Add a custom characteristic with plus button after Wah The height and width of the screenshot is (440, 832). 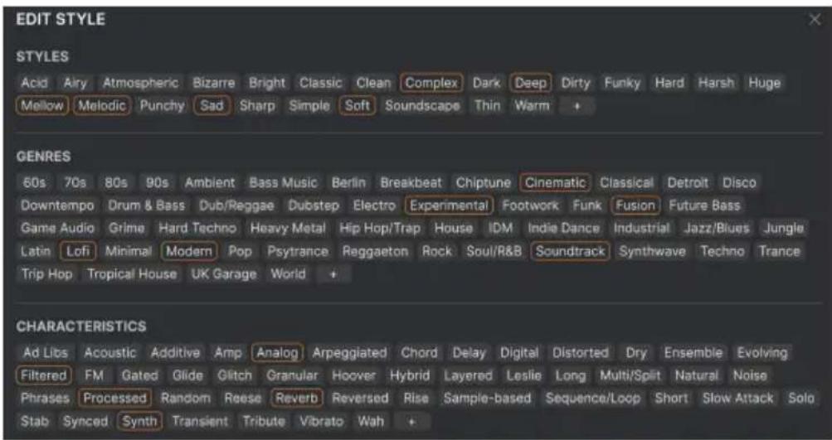(x=411, y=422)
